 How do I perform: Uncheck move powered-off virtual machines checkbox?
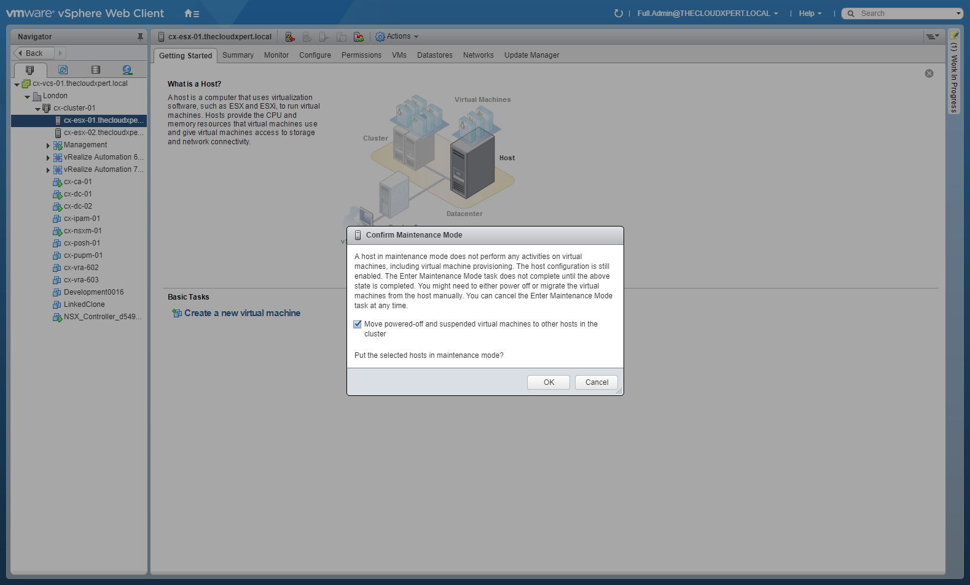(358, 324)
